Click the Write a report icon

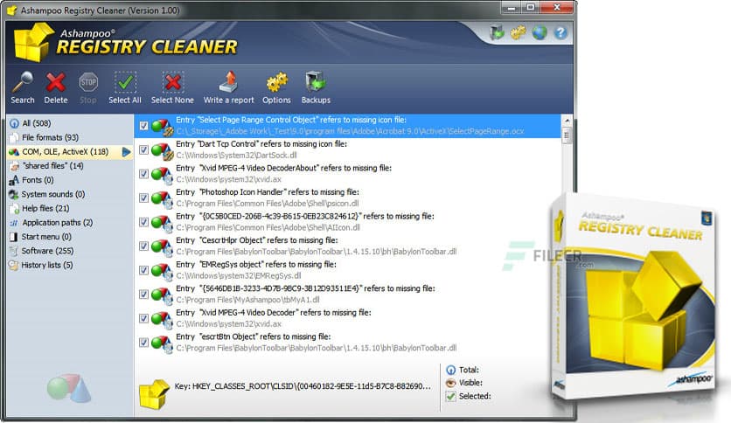(229, 82)
